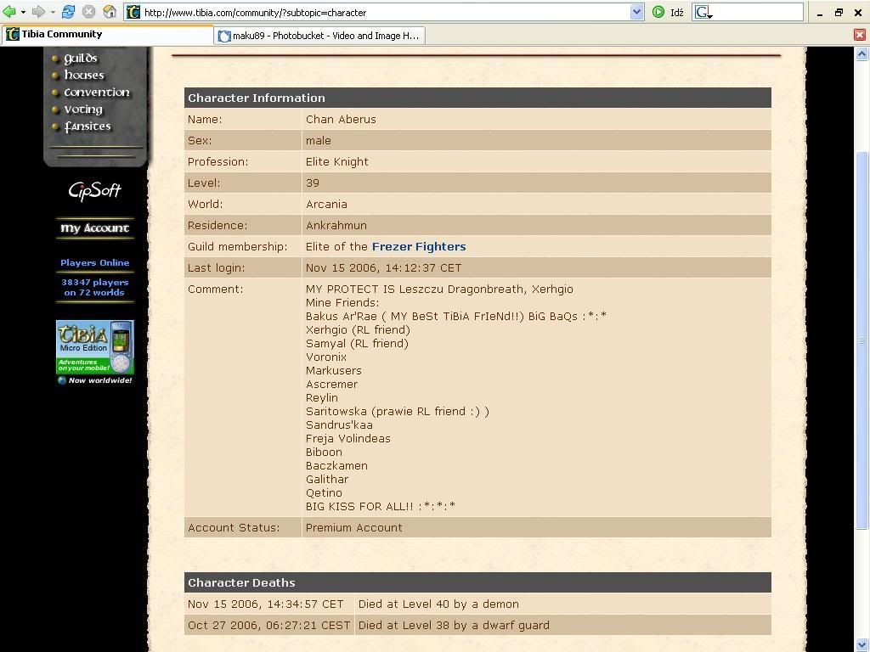
Task: Open the voting sidebar menu item
Action: click(82, 110)
